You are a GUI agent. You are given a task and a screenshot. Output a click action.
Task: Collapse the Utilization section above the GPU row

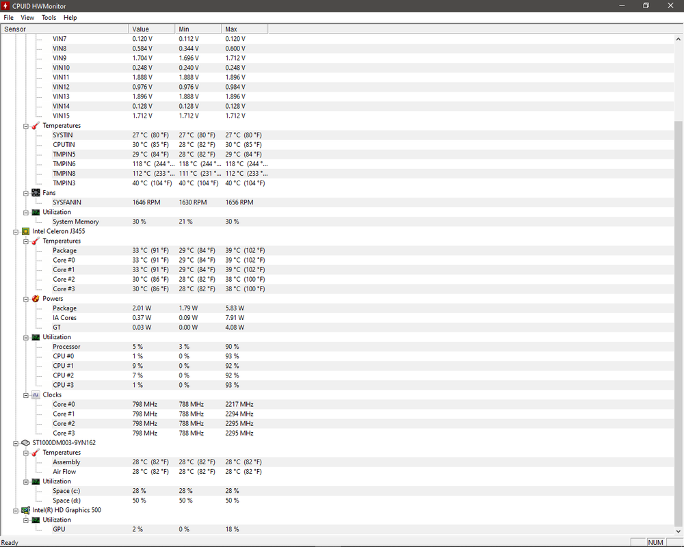26,520
